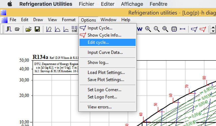Click the zoom to fit window icon
This screenshot has height=126, width=216.
(x=174, y=29)
